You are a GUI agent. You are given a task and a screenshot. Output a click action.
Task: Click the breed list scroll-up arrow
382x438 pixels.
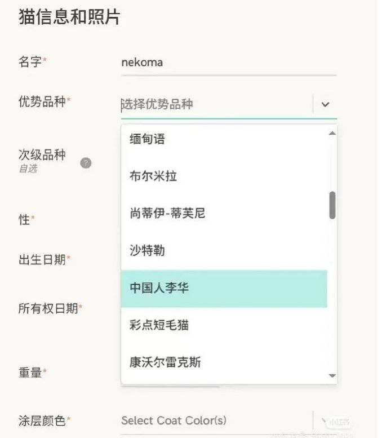click(x=332, y=133)
